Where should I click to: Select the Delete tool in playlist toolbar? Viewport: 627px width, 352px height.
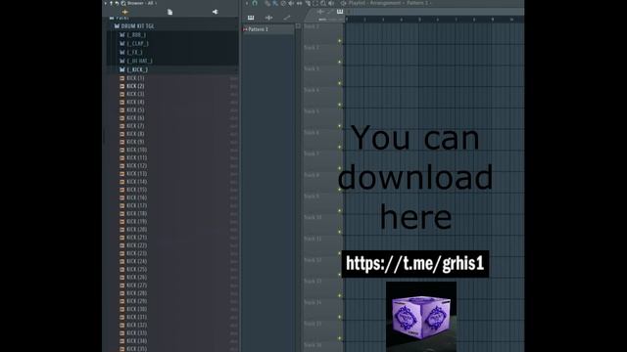coord(283,3)
